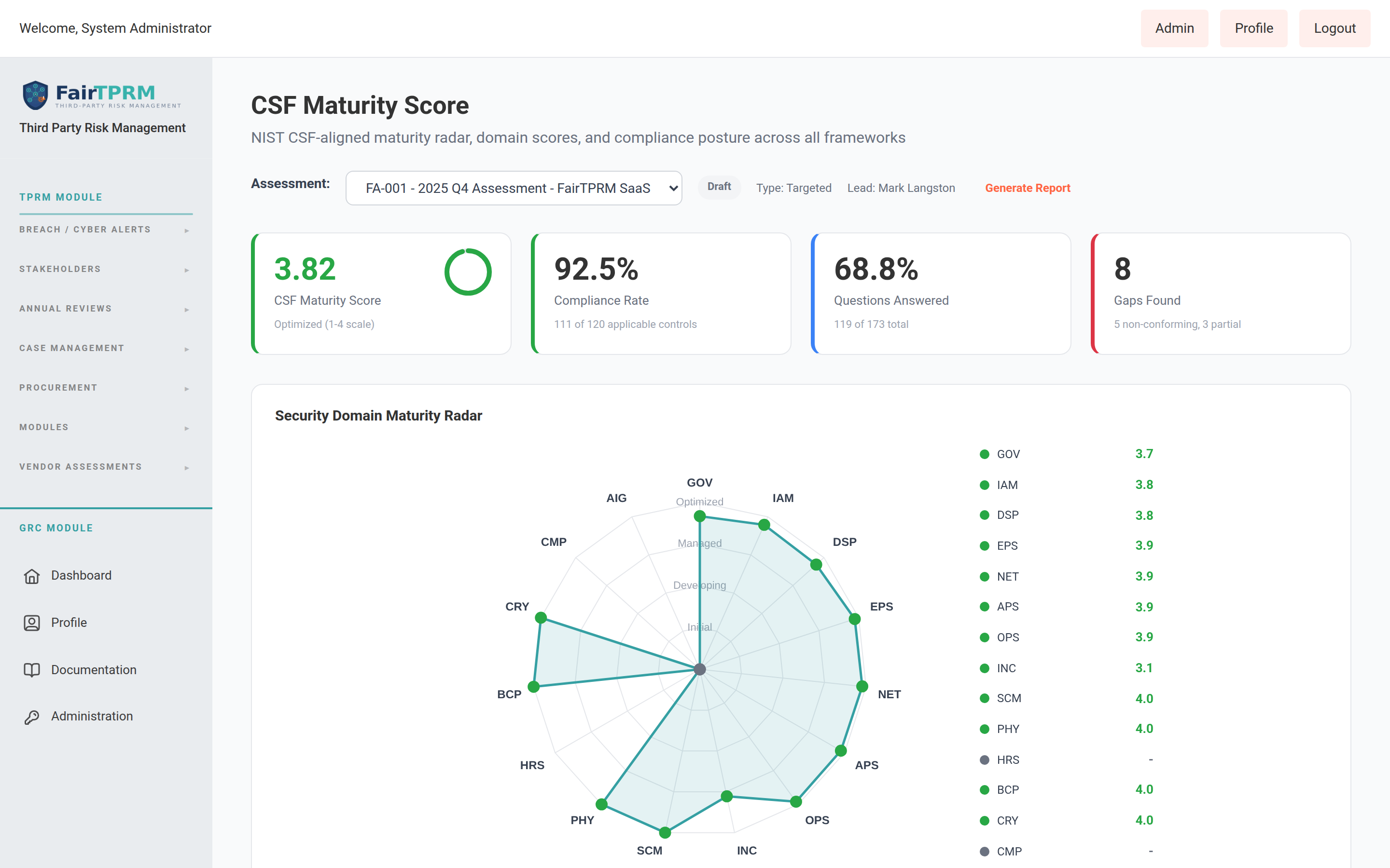Open the Assessment selection dropdown

(x=514, y=188)
